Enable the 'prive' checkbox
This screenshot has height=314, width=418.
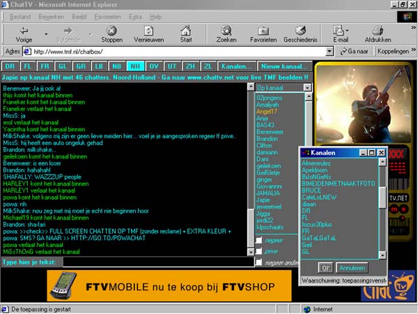click(x=259, y=251)
